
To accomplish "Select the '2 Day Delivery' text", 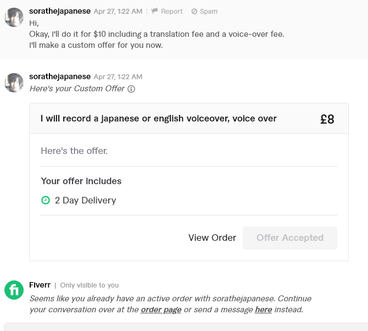I will [x=86, y=200].
